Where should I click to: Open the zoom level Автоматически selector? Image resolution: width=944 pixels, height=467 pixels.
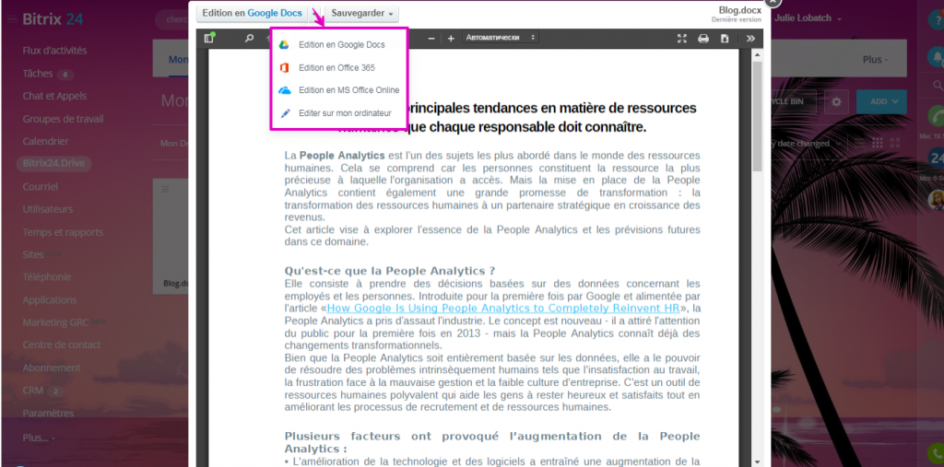[x=501, y=38]
